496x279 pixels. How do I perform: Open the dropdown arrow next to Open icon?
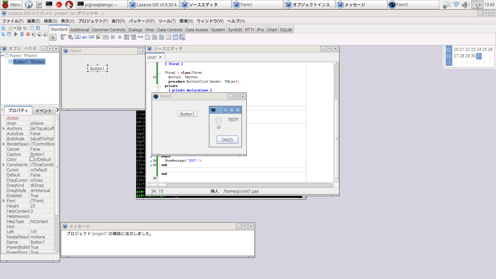[14, 28]
